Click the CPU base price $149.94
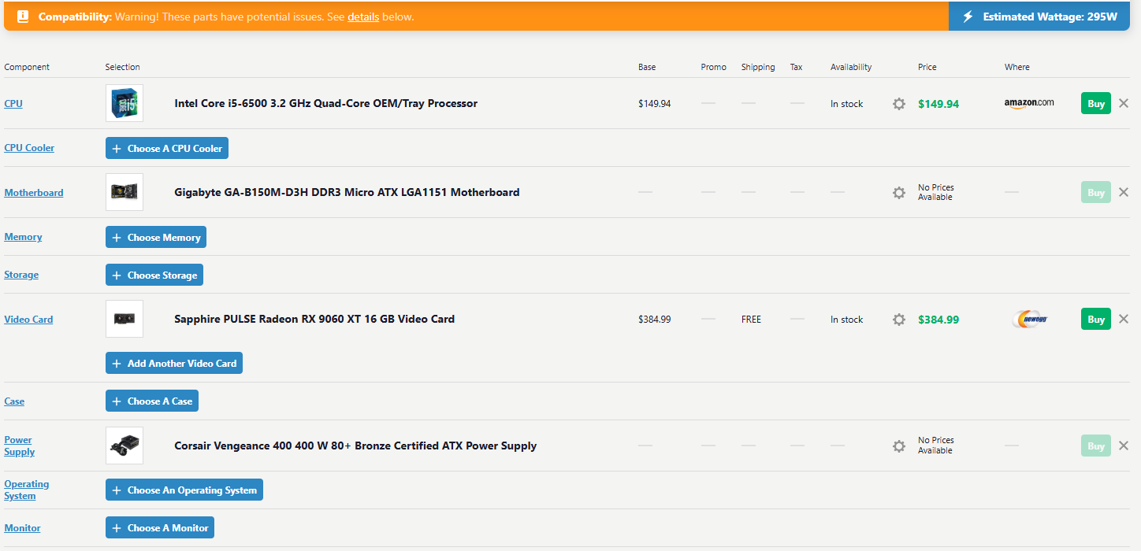Image resolution: width=1141 pixels, height=551 pixels. [x=654, y=104]
